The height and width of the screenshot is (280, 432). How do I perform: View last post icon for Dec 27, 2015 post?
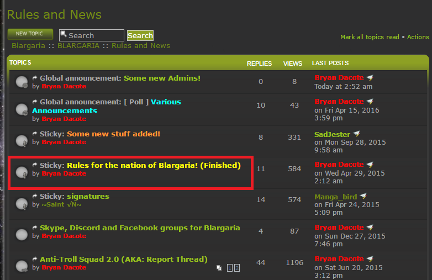coord(370,228)
